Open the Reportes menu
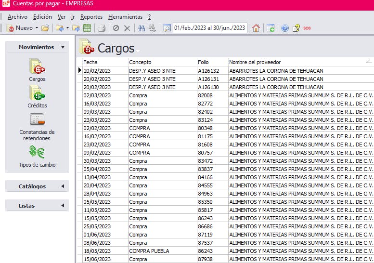 point(91,17)
